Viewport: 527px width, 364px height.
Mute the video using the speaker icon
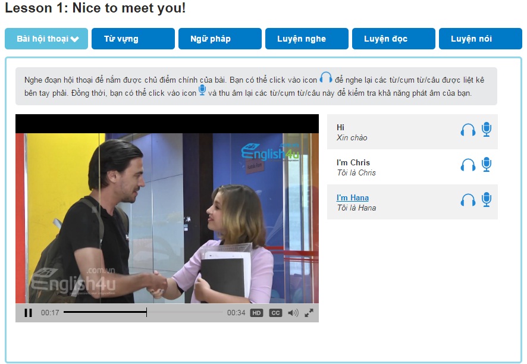(293, 313)
